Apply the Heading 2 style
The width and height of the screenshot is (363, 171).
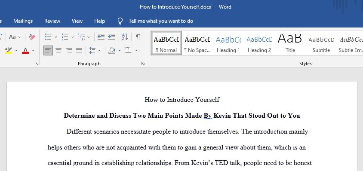[x=259, y=43]
